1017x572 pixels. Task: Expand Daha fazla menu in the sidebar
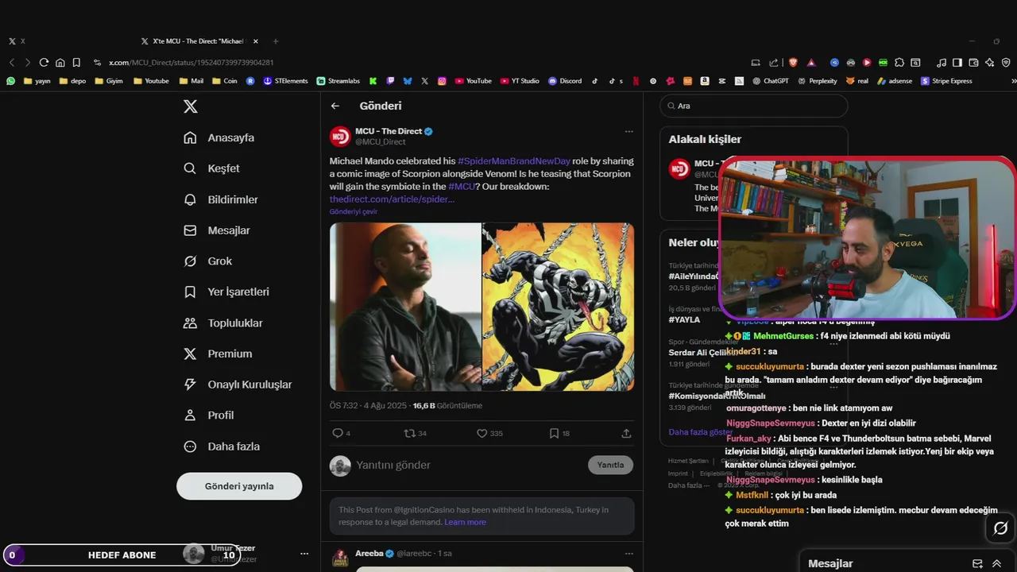click(x=222, y=446)
